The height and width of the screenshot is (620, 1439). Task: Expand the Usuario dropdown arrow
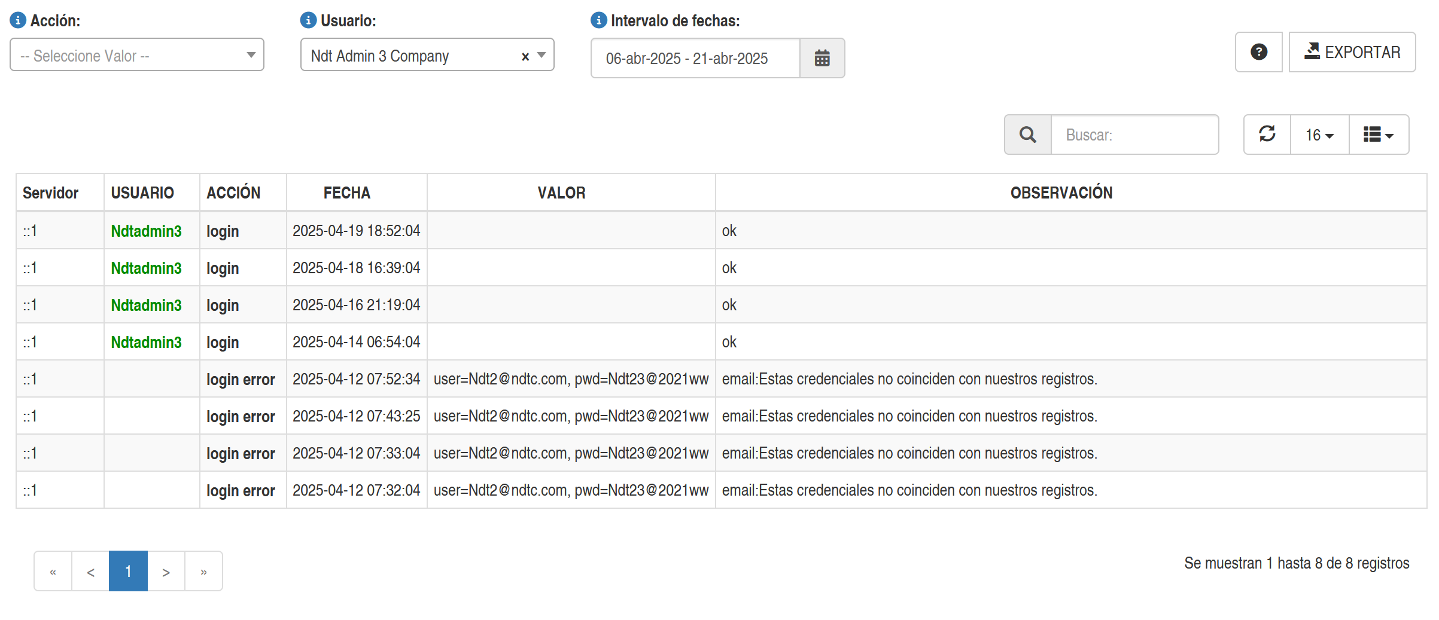(x=541, y=55)
